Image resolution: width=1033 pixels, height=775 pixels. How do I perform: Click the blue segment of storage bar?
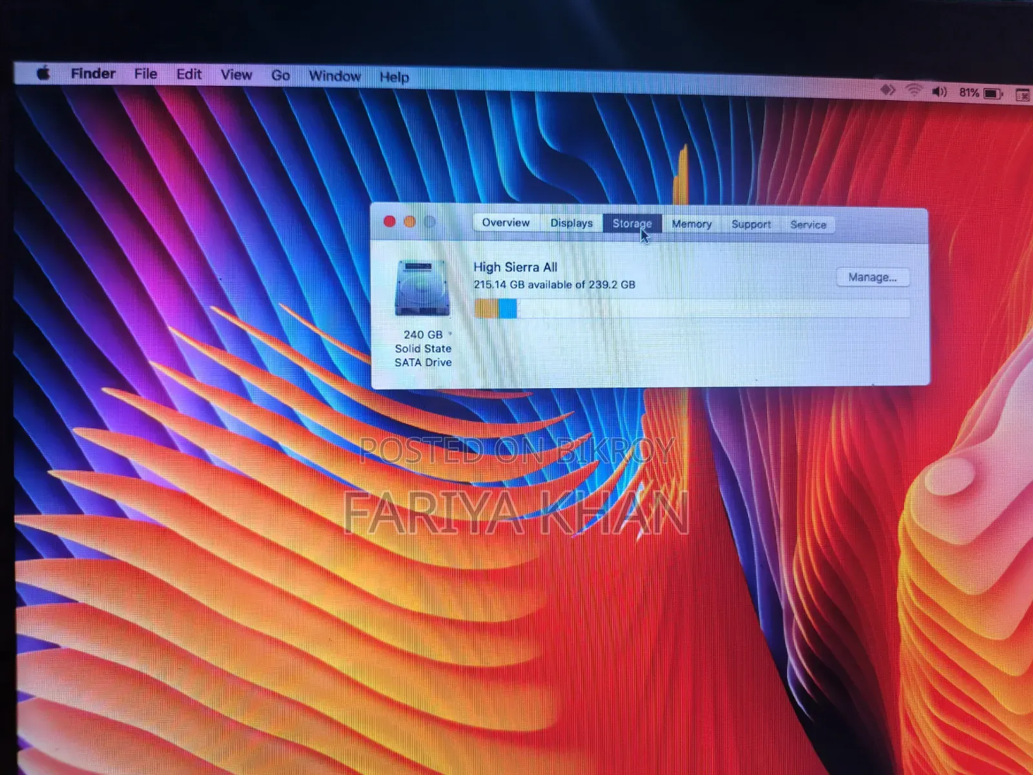click(508, 309)
